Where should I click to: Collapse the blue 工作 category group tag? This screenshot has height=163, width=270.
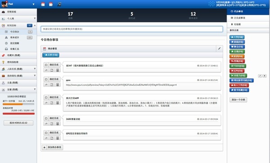pyautogui.click(x=51, y=55)
